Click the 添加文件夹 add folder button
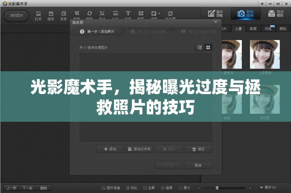Viewport: 291px width, 193px height. point(139,149)
